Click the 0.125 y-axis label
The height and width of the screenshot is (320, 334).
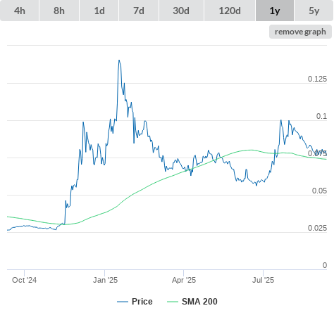(x=317, y=79)
